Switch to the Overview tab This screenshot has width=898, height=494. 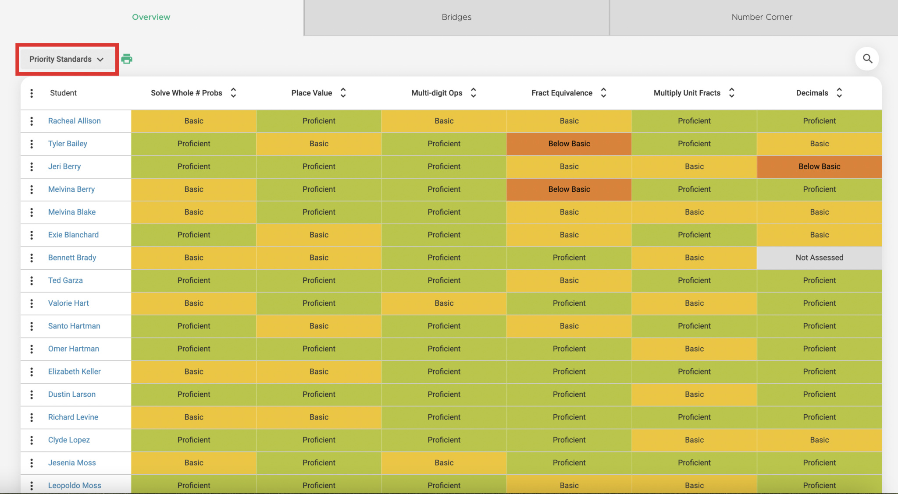(x=151, y=17)
